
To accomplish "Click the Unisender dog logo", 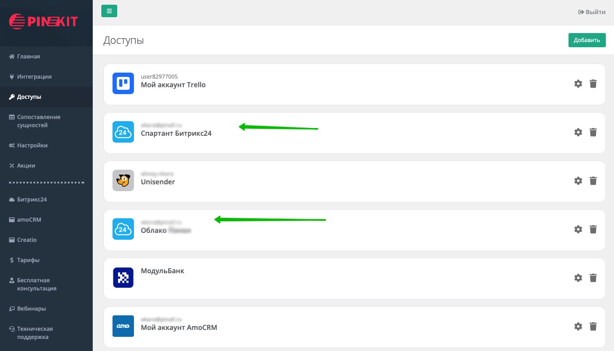I will point(123,180).
